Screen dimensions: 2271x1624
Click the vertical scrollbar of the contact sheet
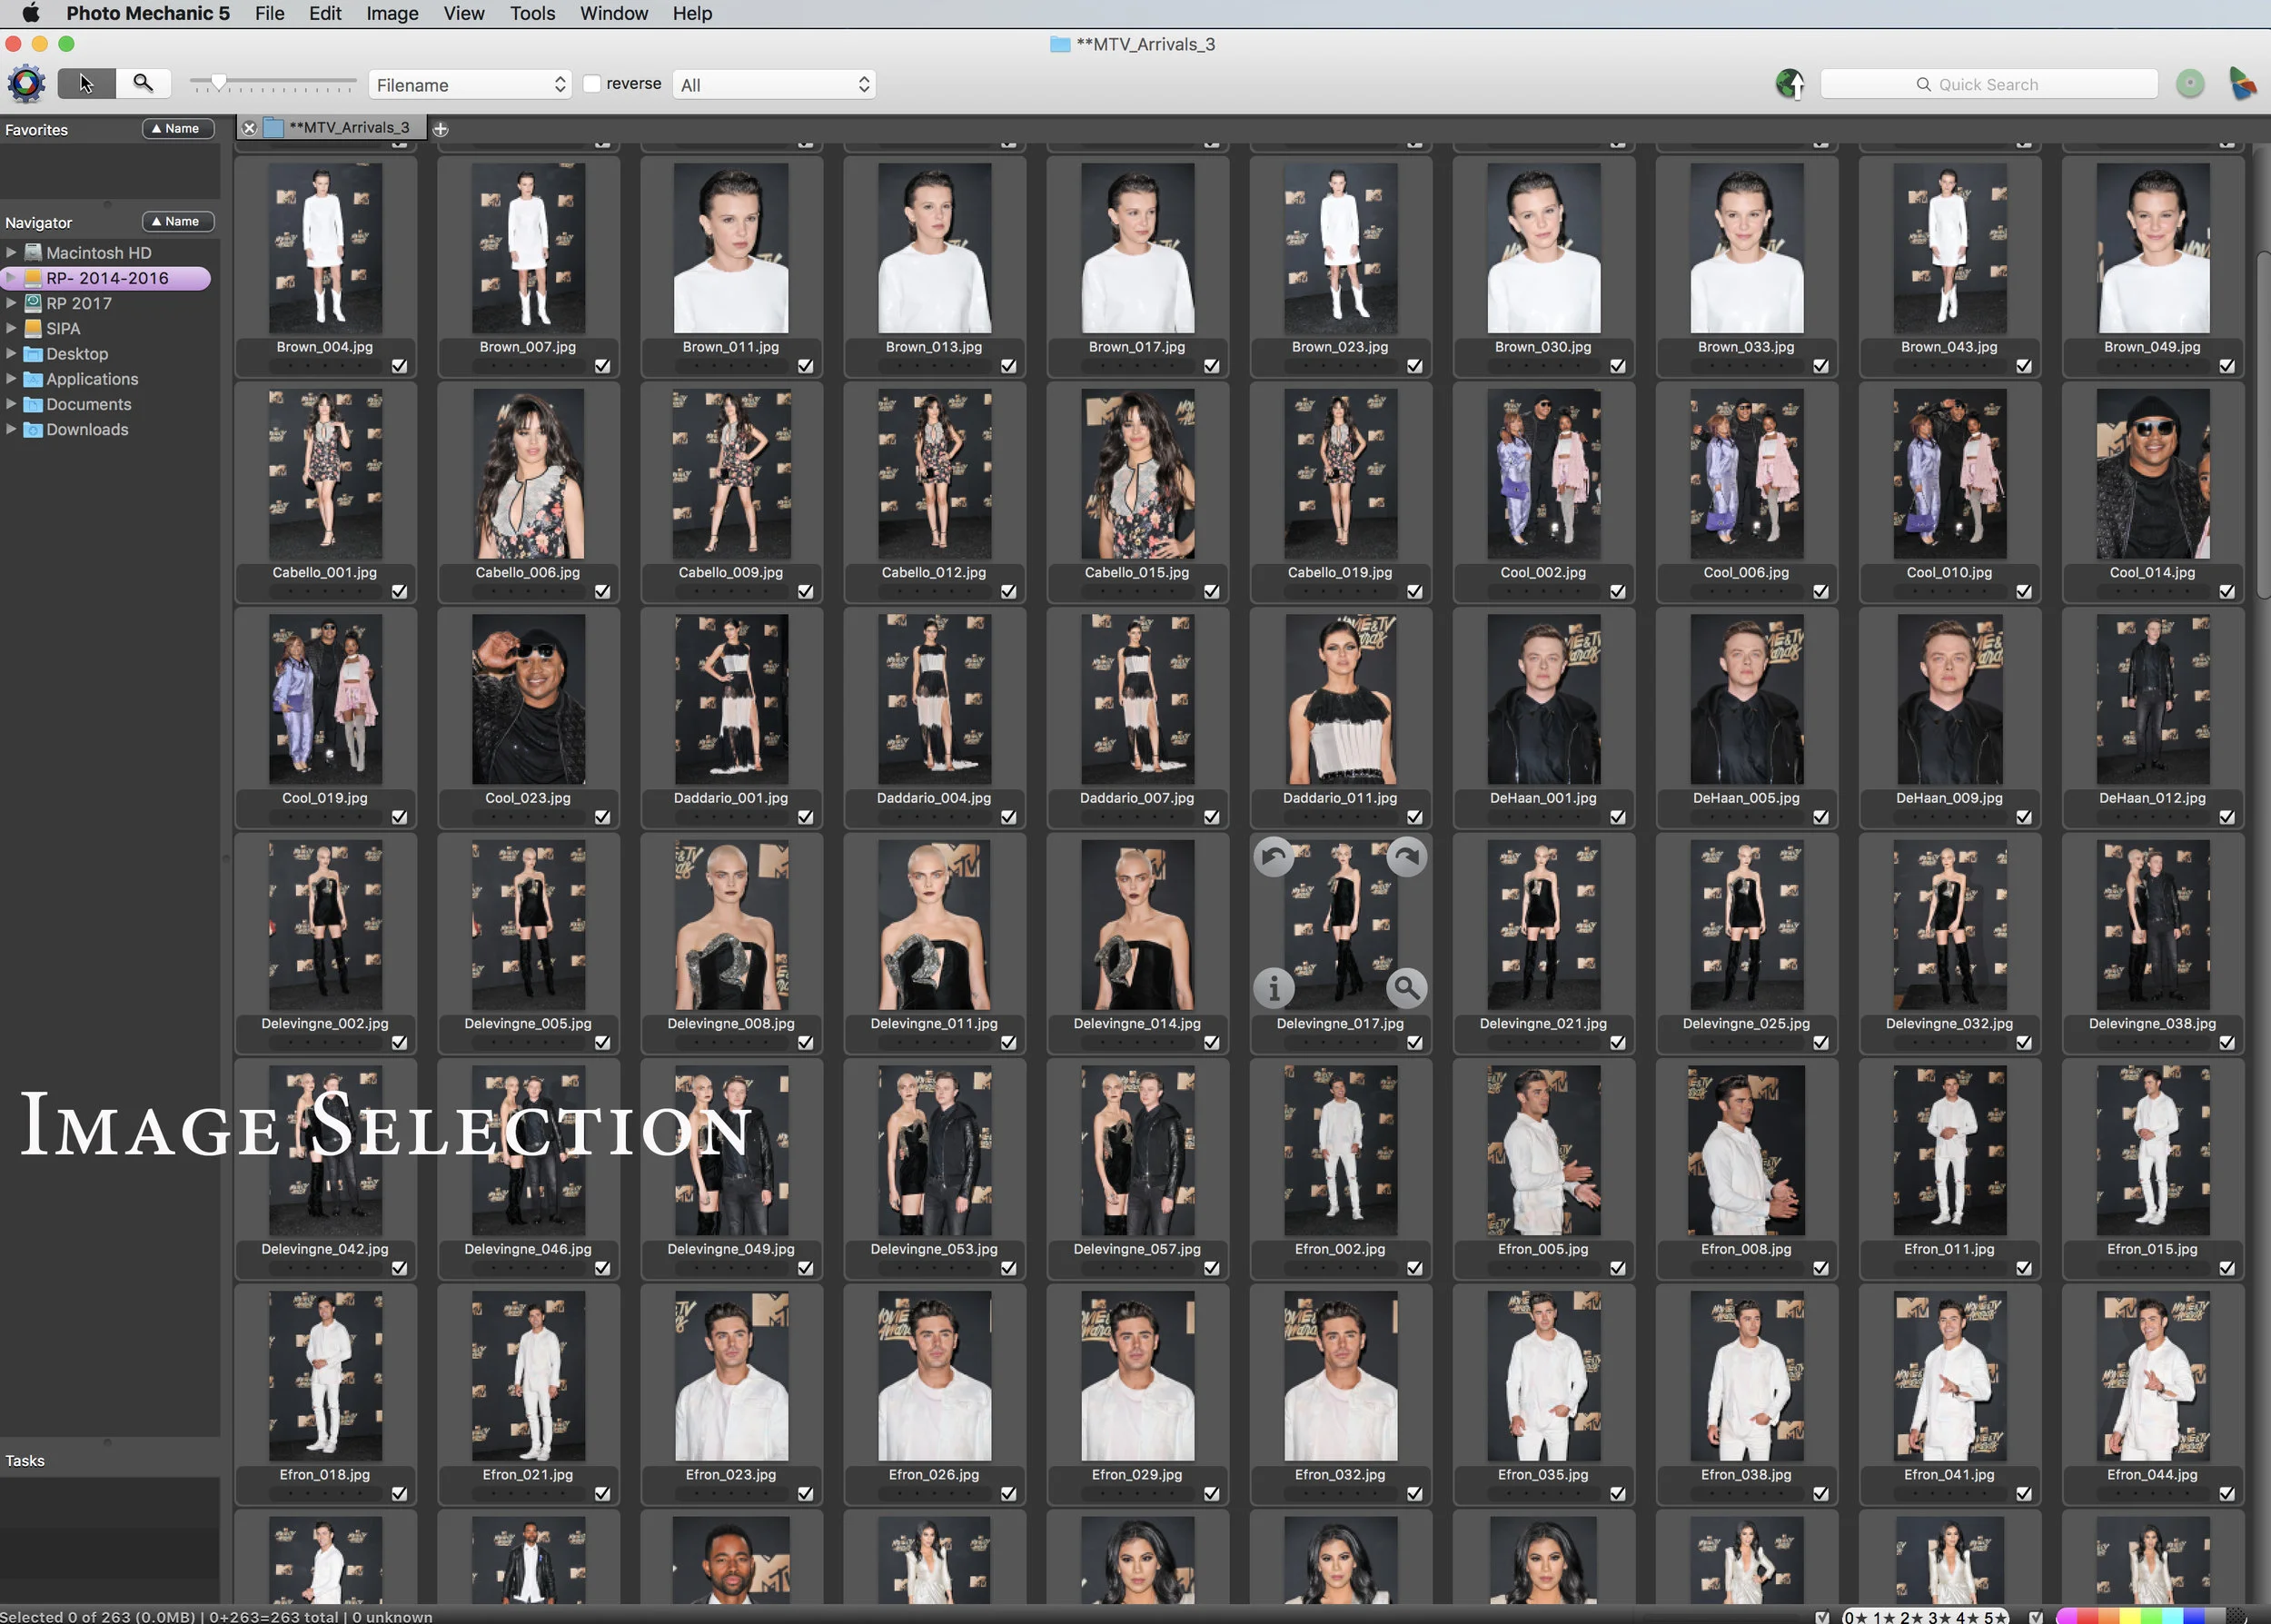pos(2262,425)
